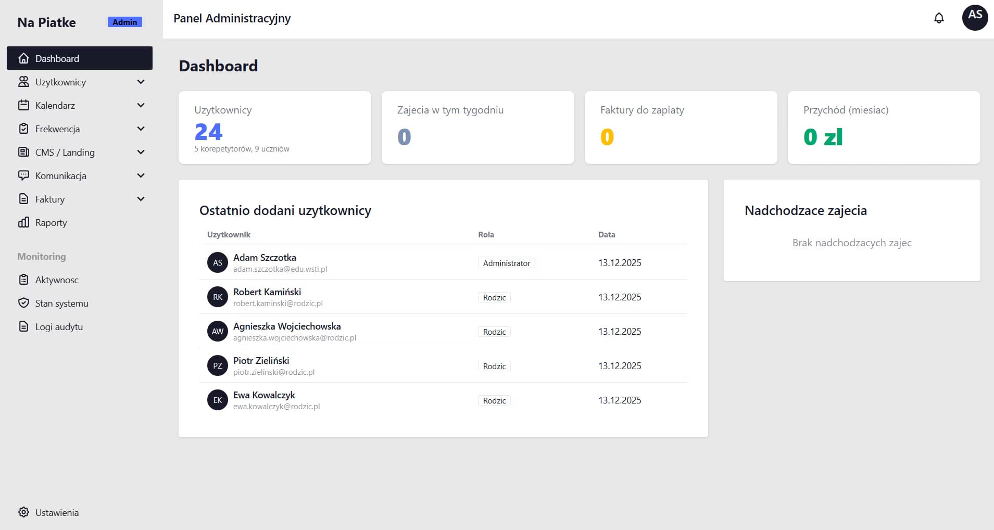Open the Dashboard home icon in sidebar
Image resolution: width=994 pixels, height=530 pixels.
[x=23, y=58]
